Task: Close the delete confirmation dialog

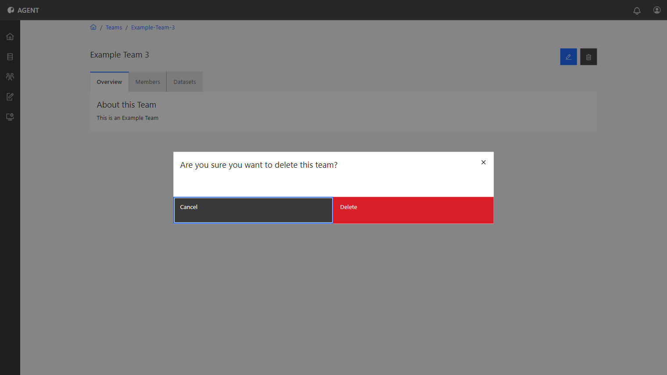Action: [x=484, y=162]
